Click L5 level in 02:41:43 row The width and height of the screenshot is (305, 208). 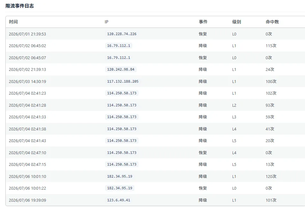pyautogui.click(x=234, y=141)
